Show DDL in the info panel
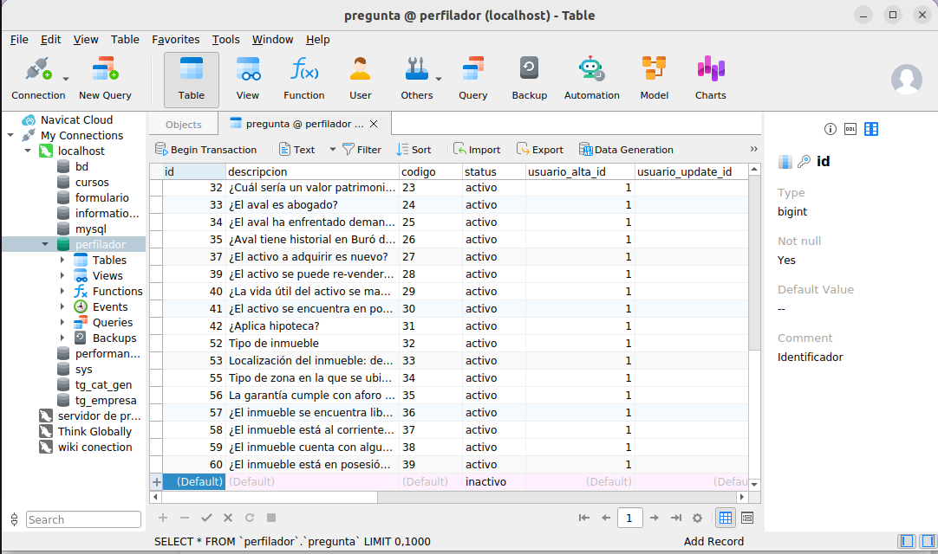Viewport: 938px width, 554px height. click(850, 129)
